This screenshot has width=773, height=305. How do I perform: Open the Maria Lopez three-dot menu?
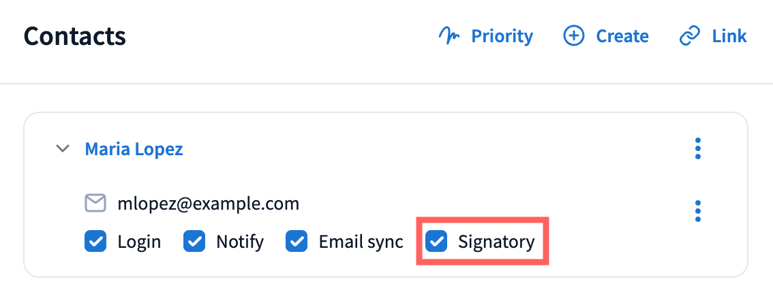[697, 148]
